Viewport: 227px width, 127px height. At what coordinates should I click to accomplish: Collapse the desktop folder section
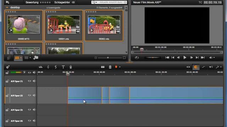click(x=7, y=7)
